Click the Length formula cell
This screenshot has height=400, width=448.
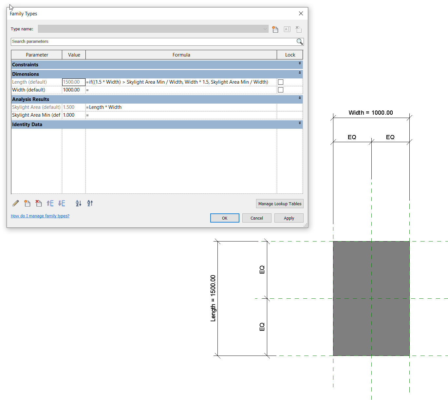pos(181,82)
